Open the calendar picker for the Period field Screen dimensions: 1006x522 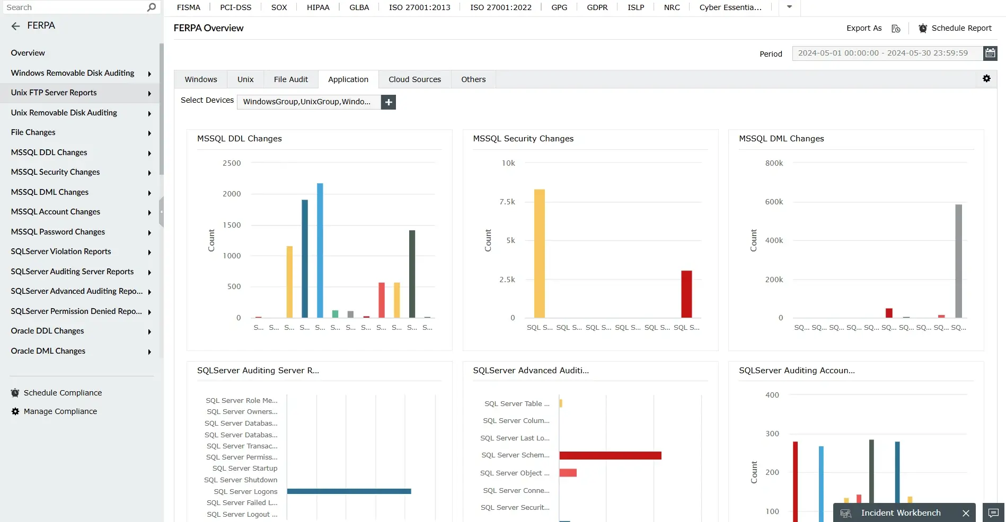point(991,53)
